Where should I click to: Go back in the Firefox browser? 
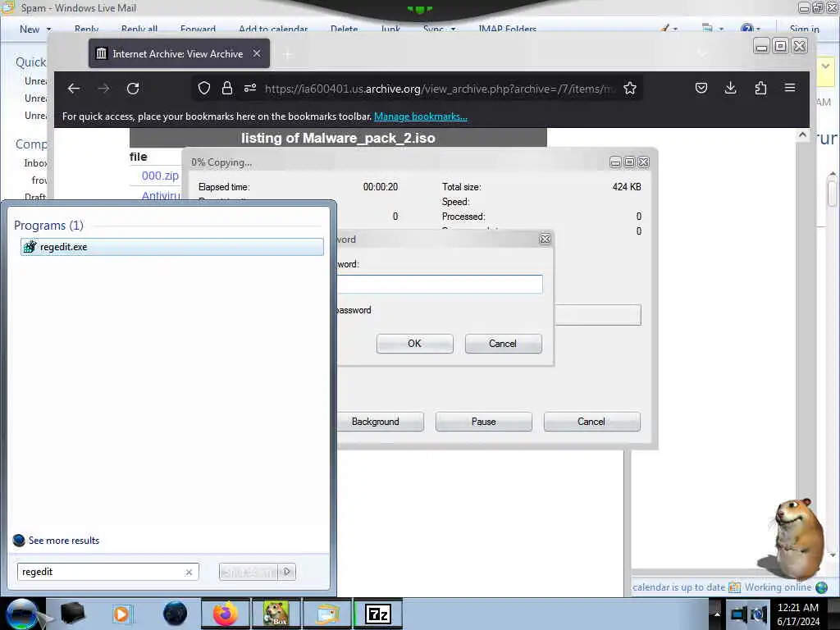pos(74,89)
